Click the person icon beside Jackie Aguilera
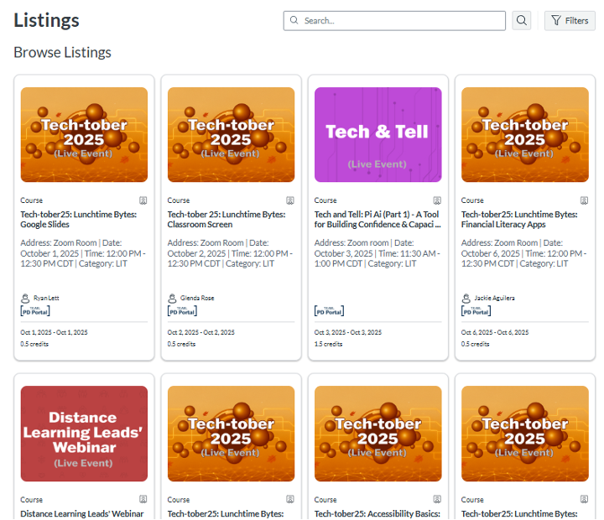Screen dimensions: 604x520 (466, 298)
